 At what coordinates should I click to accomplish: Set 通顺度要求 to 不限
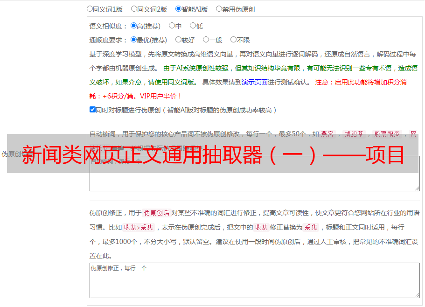(233, 40)
